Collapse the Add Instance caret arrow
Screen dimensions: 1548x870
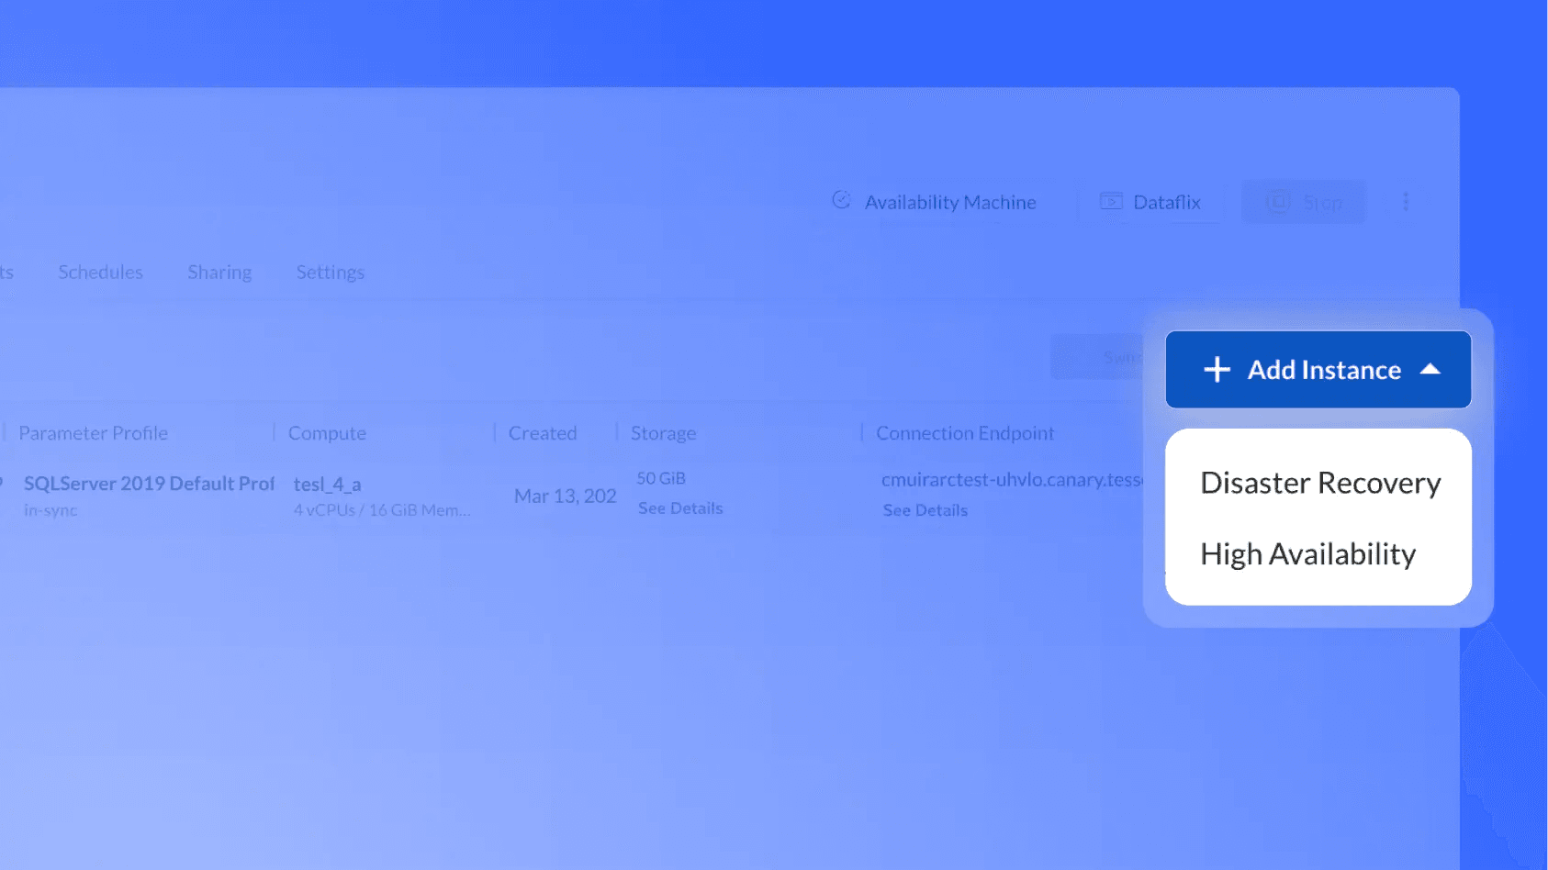coord(1430,369)
